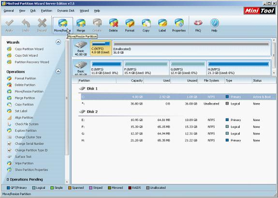The width and height of the screenshot is (278, 198).
Task: Open the Disk menu
Action: [33, 11]
